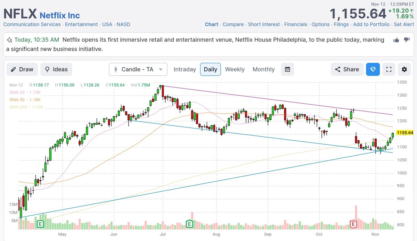Click the 1350 price axis label
The height and width of the screenshot is (241, 417).
pyautogui.click(x=402, y=82)
